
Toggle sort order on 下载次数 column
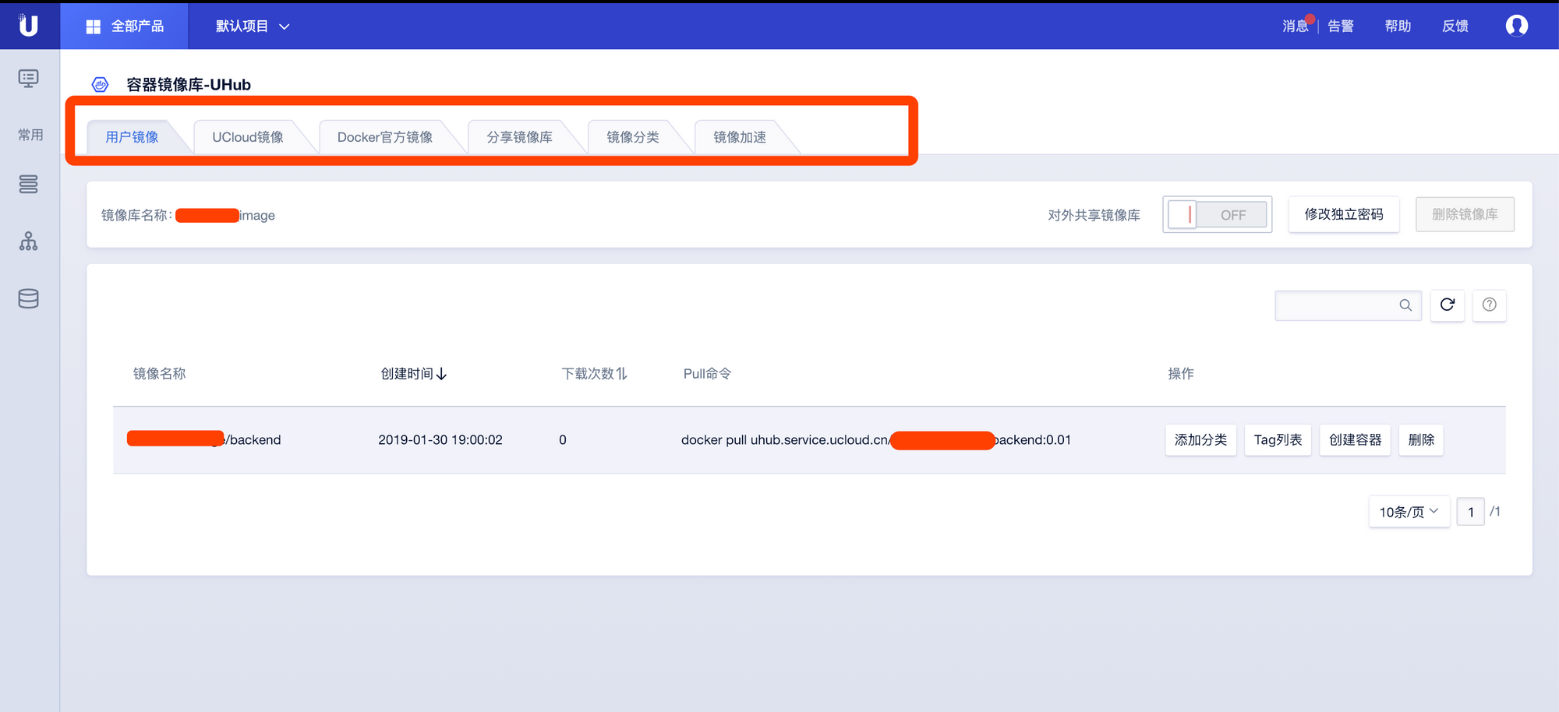620,373
